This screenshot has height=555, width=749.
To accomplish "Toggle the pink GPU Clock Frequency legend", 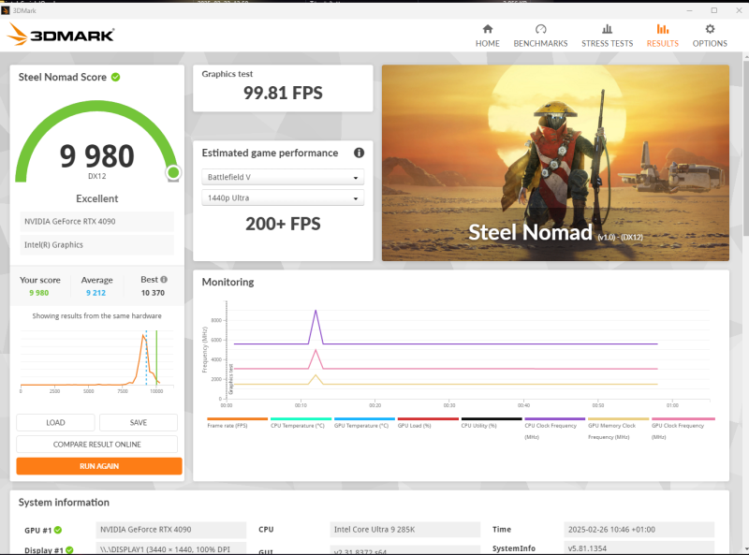I will 682,429.
